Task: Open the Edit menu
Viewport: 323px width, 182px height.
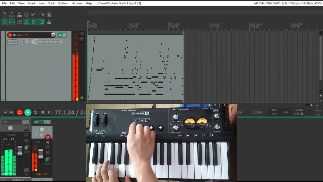Action: pos(12,3)
